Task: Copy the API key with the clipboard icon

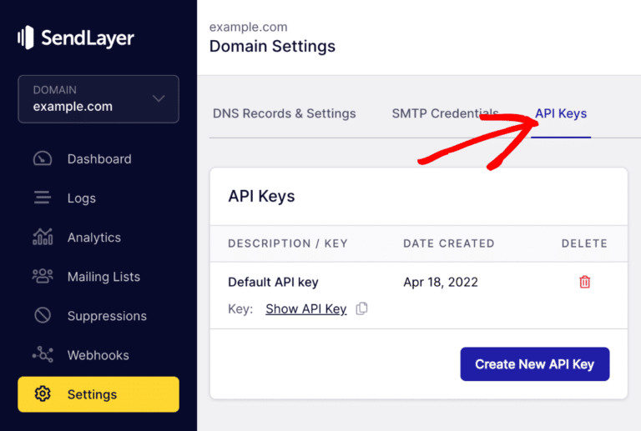Action: (x=361, y=308)
